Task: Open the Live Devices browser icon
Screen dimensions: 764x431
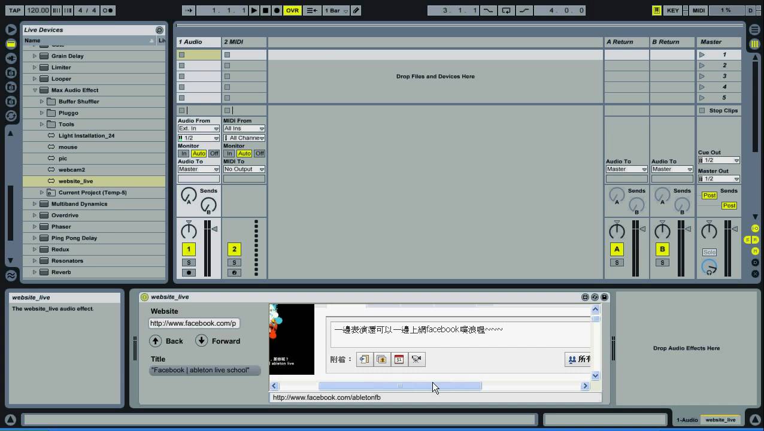Action: [11, 44]
